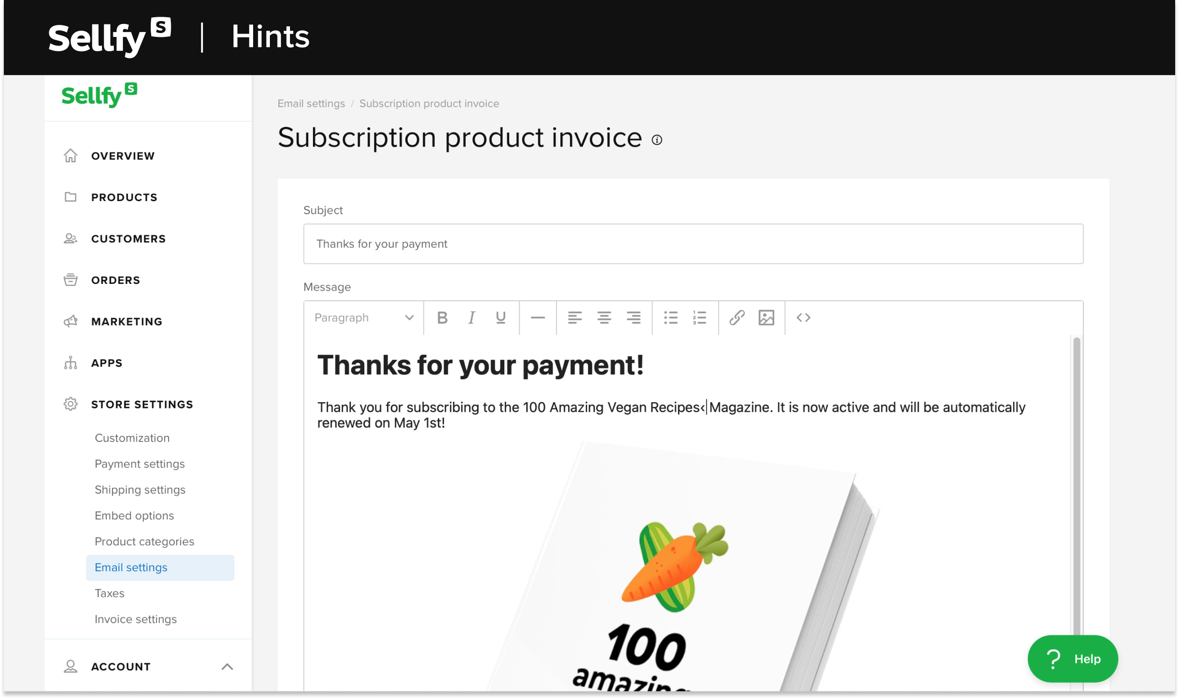Expand the Store Settings menu item
The width and height of the screenshot is (1179, 699).
click(x=142, y=405)
